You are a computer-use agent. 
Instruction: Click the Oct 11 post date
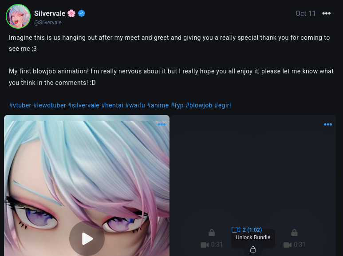point(305,14)
